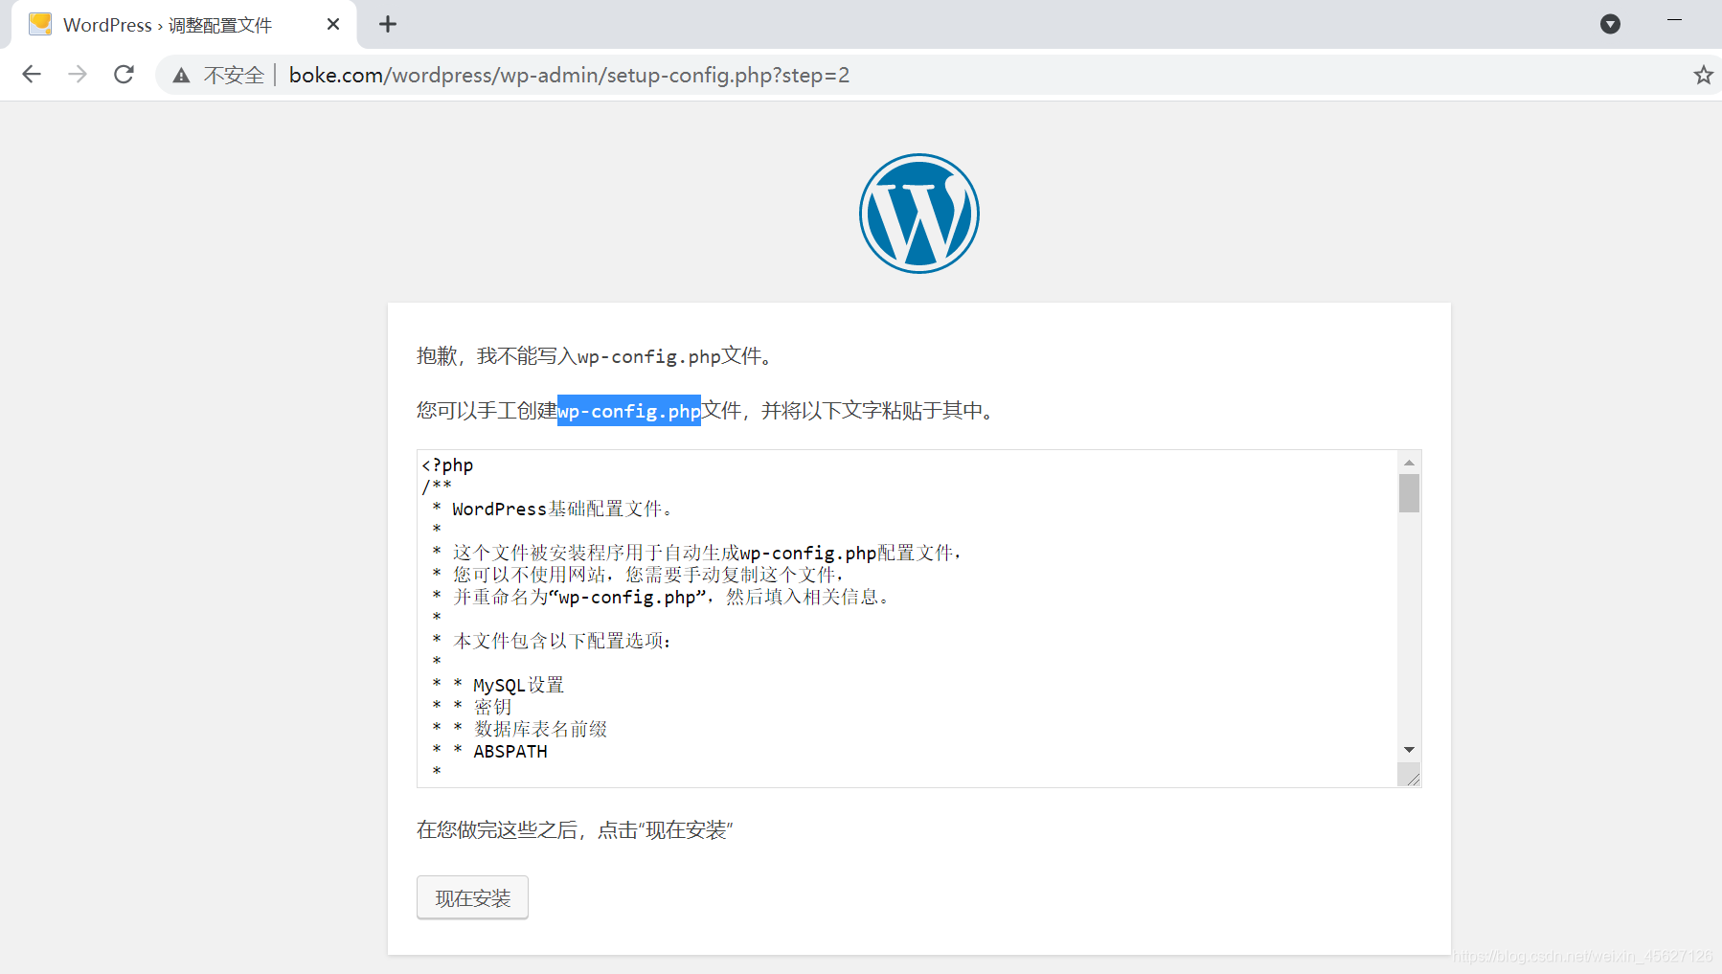Click the <?php opening line
The image size is (1722, 974).
(x=447, y=465)
